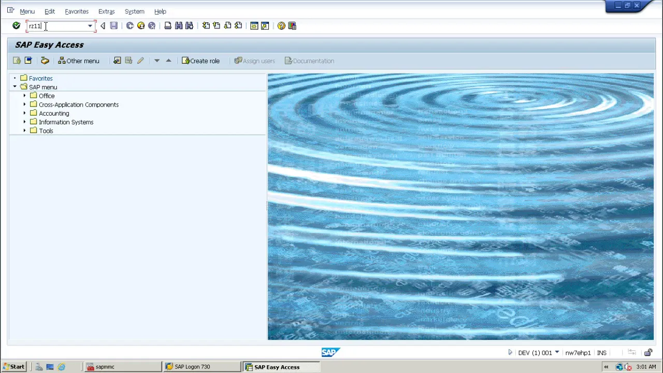Click the Move Favorites Up arrow
Viewport: 663px width, 373px height.
[x=168, y=61]
